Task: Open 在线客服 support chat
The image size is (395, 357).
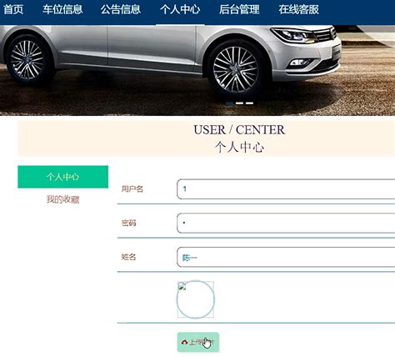Action: coord(299,9)
